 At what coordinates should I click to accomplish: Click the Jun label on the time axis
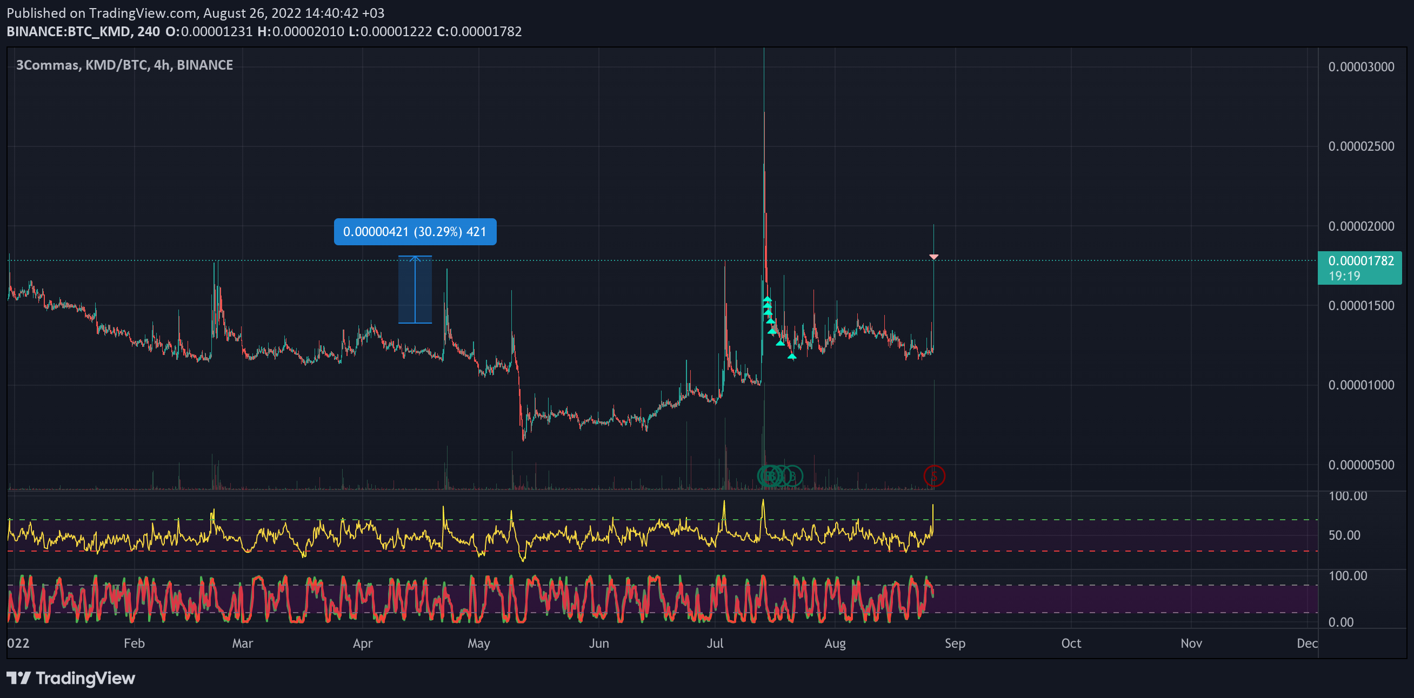(x=598, y=643)
